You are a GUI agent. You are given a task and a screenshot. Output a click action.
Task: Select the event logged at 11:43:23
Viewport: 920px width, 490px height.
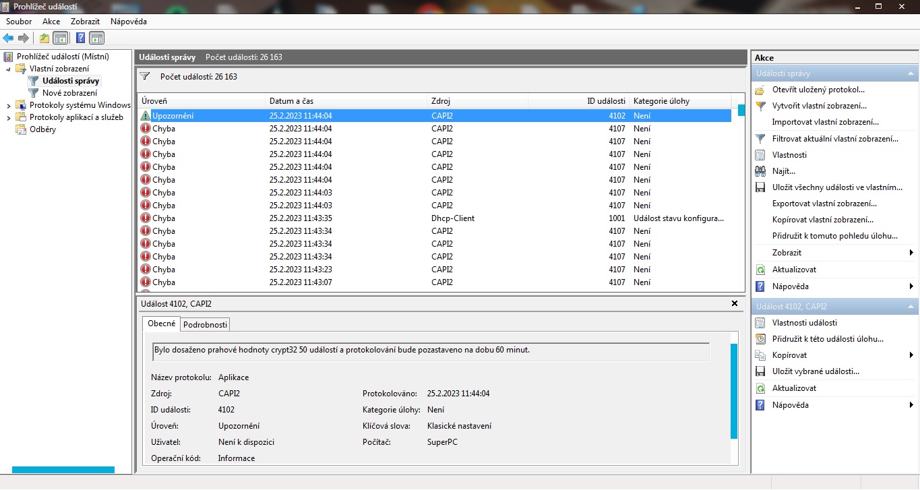[x=434, y=270]
